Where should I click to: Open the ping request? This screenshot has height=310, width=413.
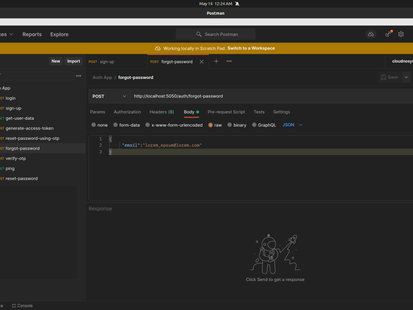[x=10, y=169]
